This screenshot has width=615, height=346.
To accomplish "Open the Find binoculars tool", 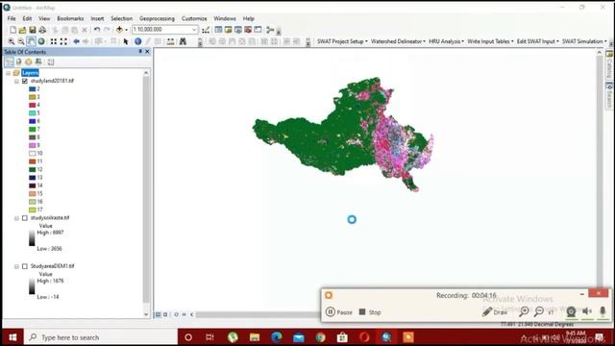I will (x=183, y=41).
